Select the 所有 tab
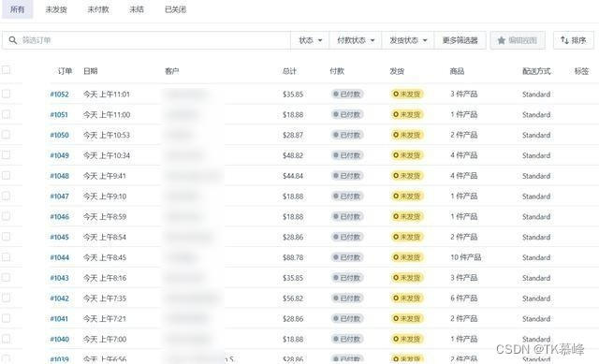599x364 pixels. (17, 9)
